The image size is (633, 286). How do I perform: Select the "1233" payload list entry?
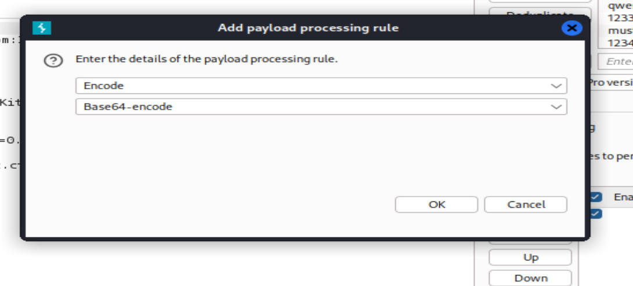tap(618, 18)
